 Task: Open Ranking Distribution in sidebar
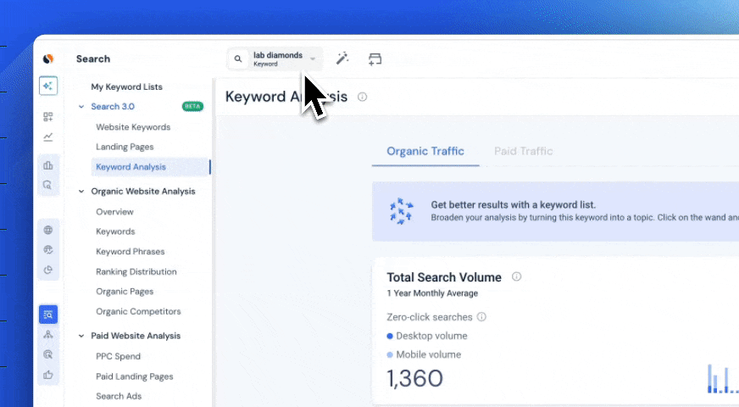(136, 271)
